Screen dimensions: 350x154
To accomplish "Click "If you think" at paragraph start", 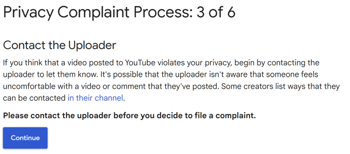I will tap(19, 63).
